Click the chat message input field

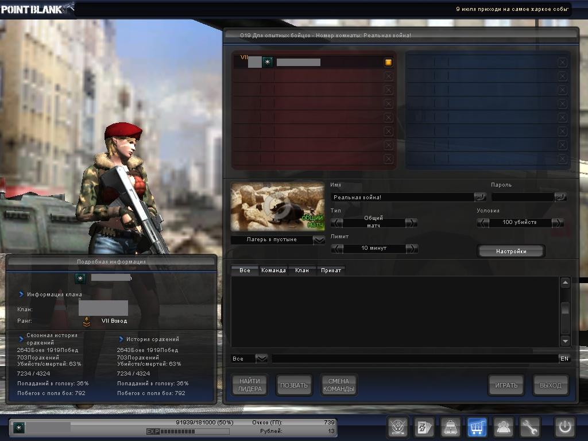coord(413,358)
